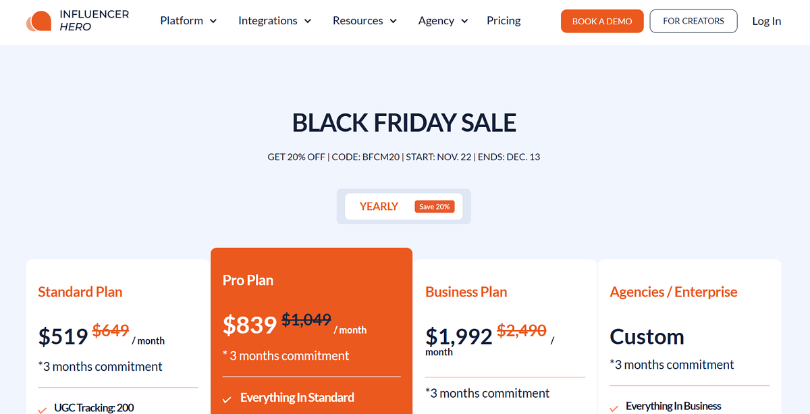
Task: Open the Resources dropdown chevron
Action: (394, 21)
